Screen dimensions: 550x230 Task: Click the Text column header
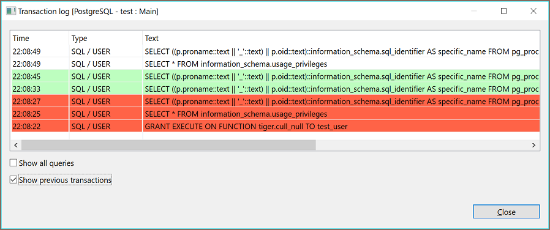[341, 38]
